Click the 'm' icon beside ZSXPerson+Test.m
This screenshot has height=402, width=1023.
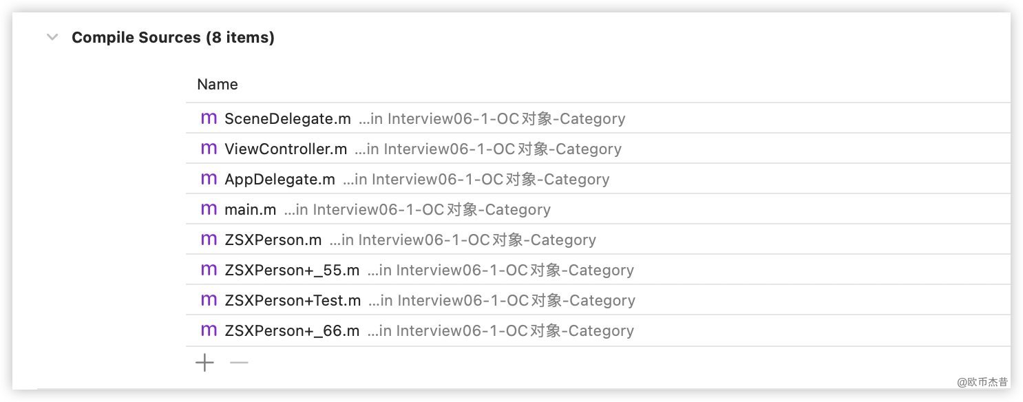209,300
